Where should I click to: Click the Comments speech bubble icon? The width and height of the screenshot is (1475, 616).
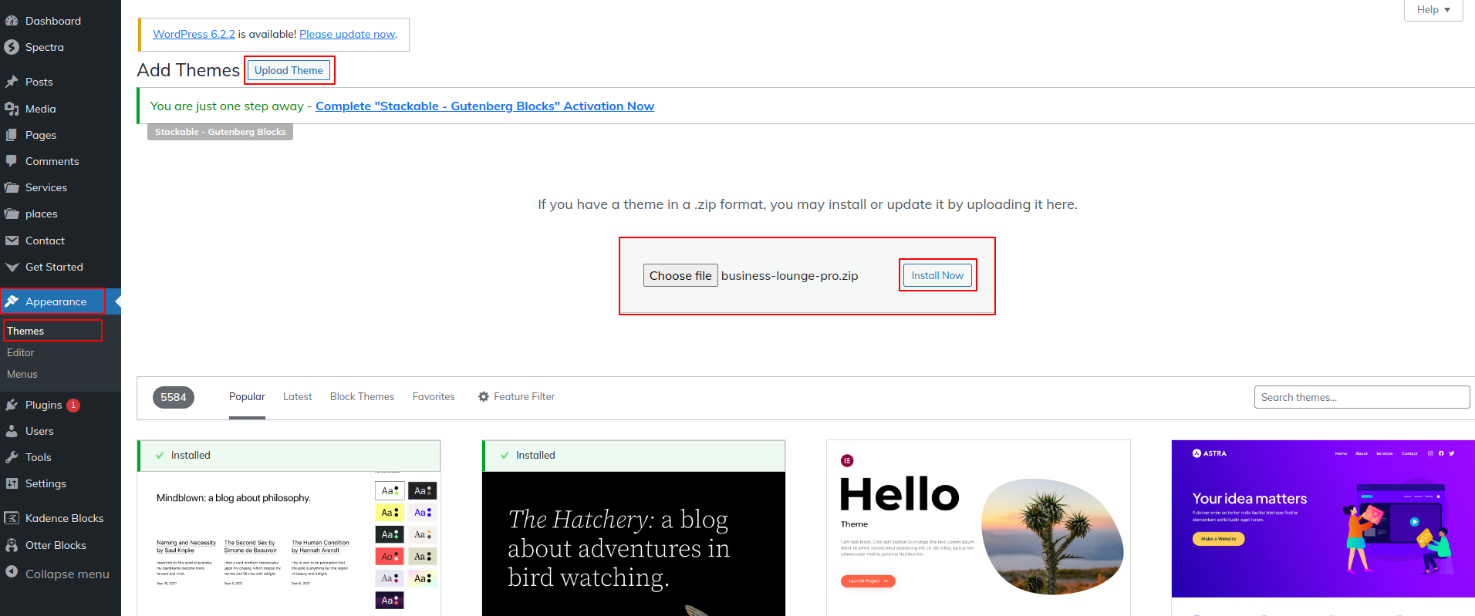point(12,161)
